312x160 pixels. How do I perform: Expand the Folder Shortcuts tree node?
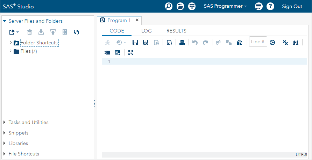(x=11, y=43)
